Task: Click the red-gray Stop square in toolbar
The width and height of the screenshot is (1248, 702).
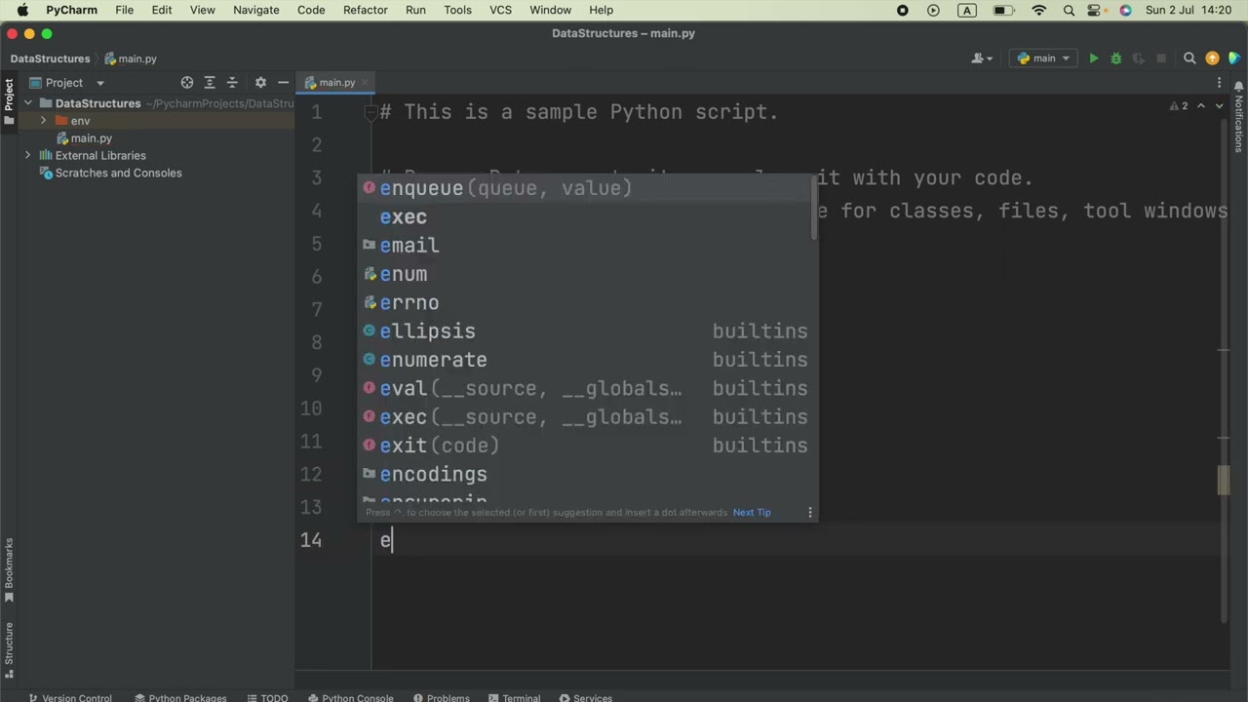Action: click(1160, 58)
